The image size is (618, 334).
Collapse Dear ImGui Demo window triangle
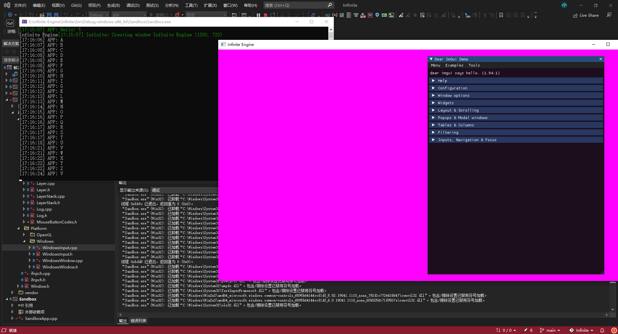[431, 59]
